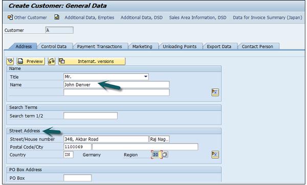Screen dimensions: 307x185
Task: Open the Payment Transactions tab
Action: (99, 47)
